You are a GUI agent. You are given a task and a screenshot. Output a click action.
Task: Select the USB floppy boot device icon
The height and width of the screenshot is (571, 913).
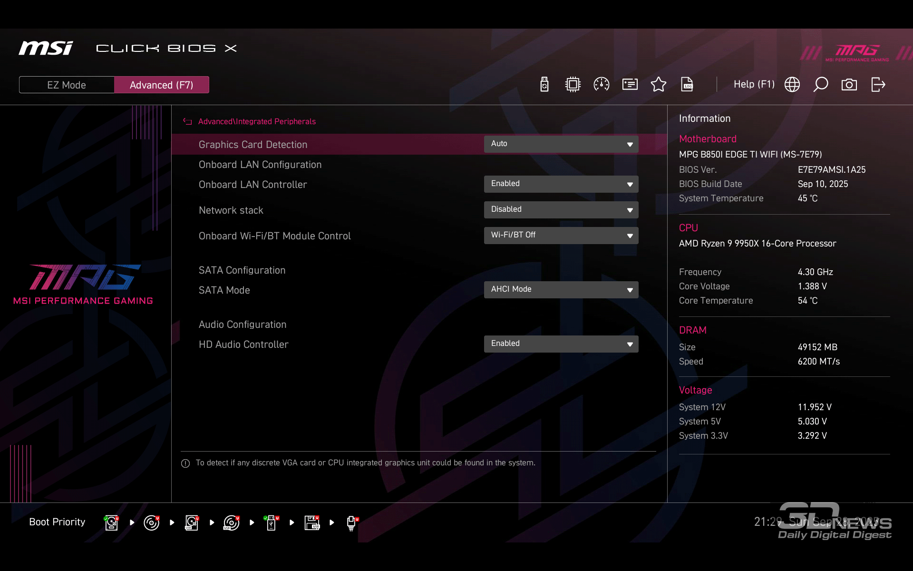[x=312, y=522]
